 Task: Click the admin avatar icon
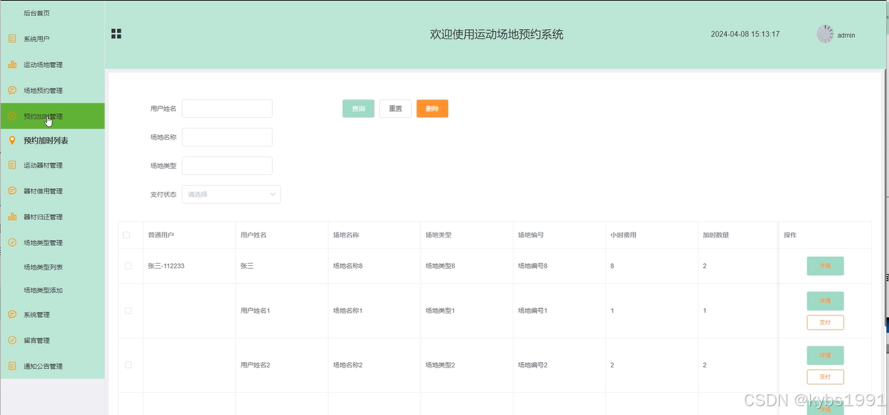pyautogui.click(x=825, y=34)
